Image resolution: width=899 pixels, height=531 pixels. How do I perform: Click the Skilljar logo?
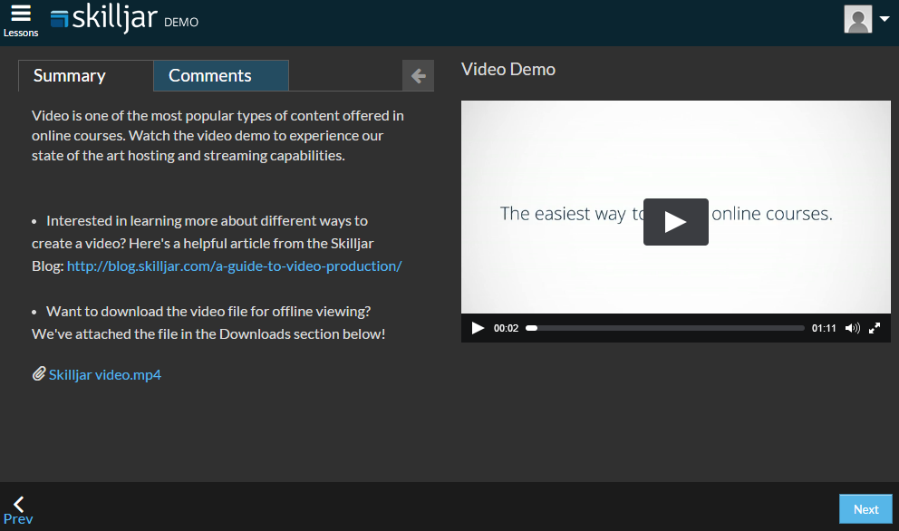click(x=104, y=19)
